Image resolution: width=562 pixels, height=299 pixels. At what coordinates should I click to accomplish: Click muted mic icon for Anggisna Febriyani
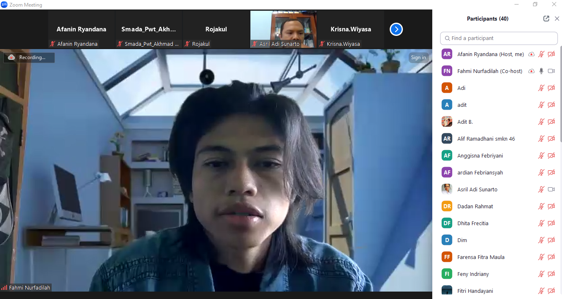pos(541,155)
